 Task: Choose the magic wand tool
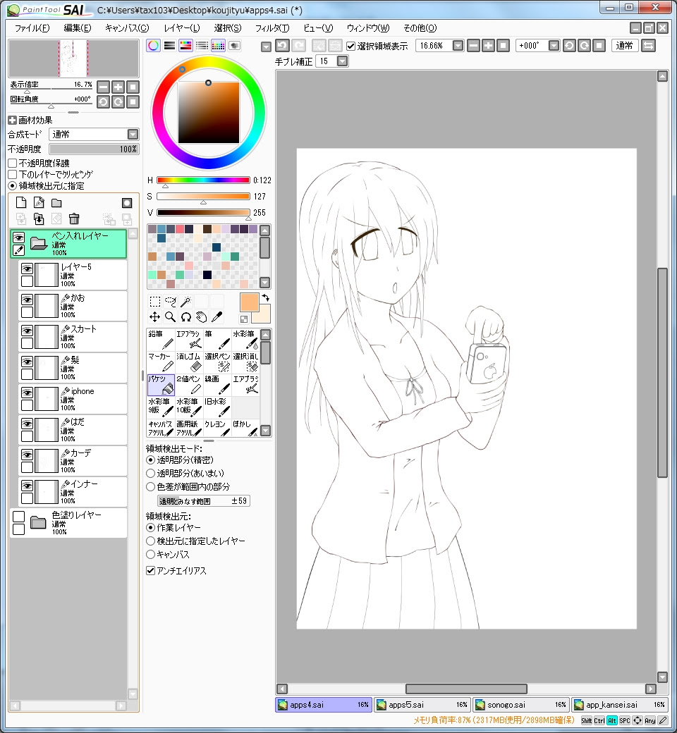coord(185,302)
